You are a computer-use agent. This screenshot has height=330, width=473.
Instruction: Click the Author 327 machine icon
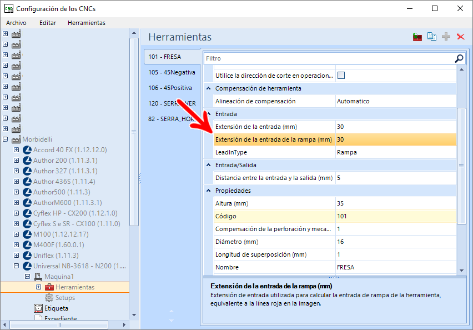click(x=27, y=171)
